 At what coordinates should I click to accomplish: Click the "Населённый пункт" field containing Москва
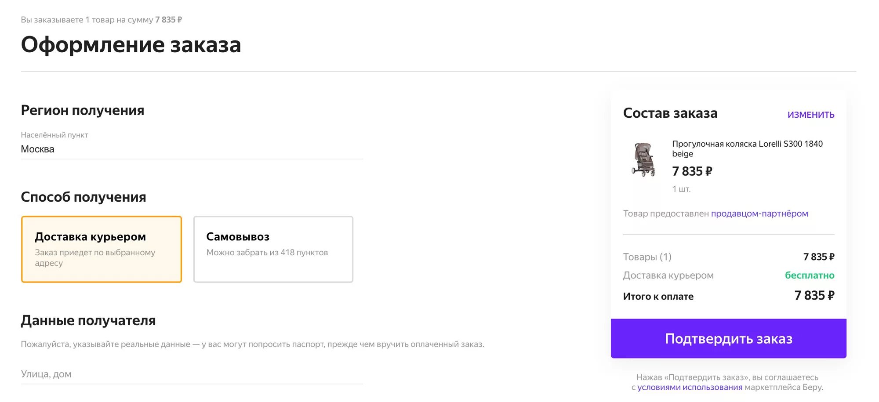pos(192,149)
